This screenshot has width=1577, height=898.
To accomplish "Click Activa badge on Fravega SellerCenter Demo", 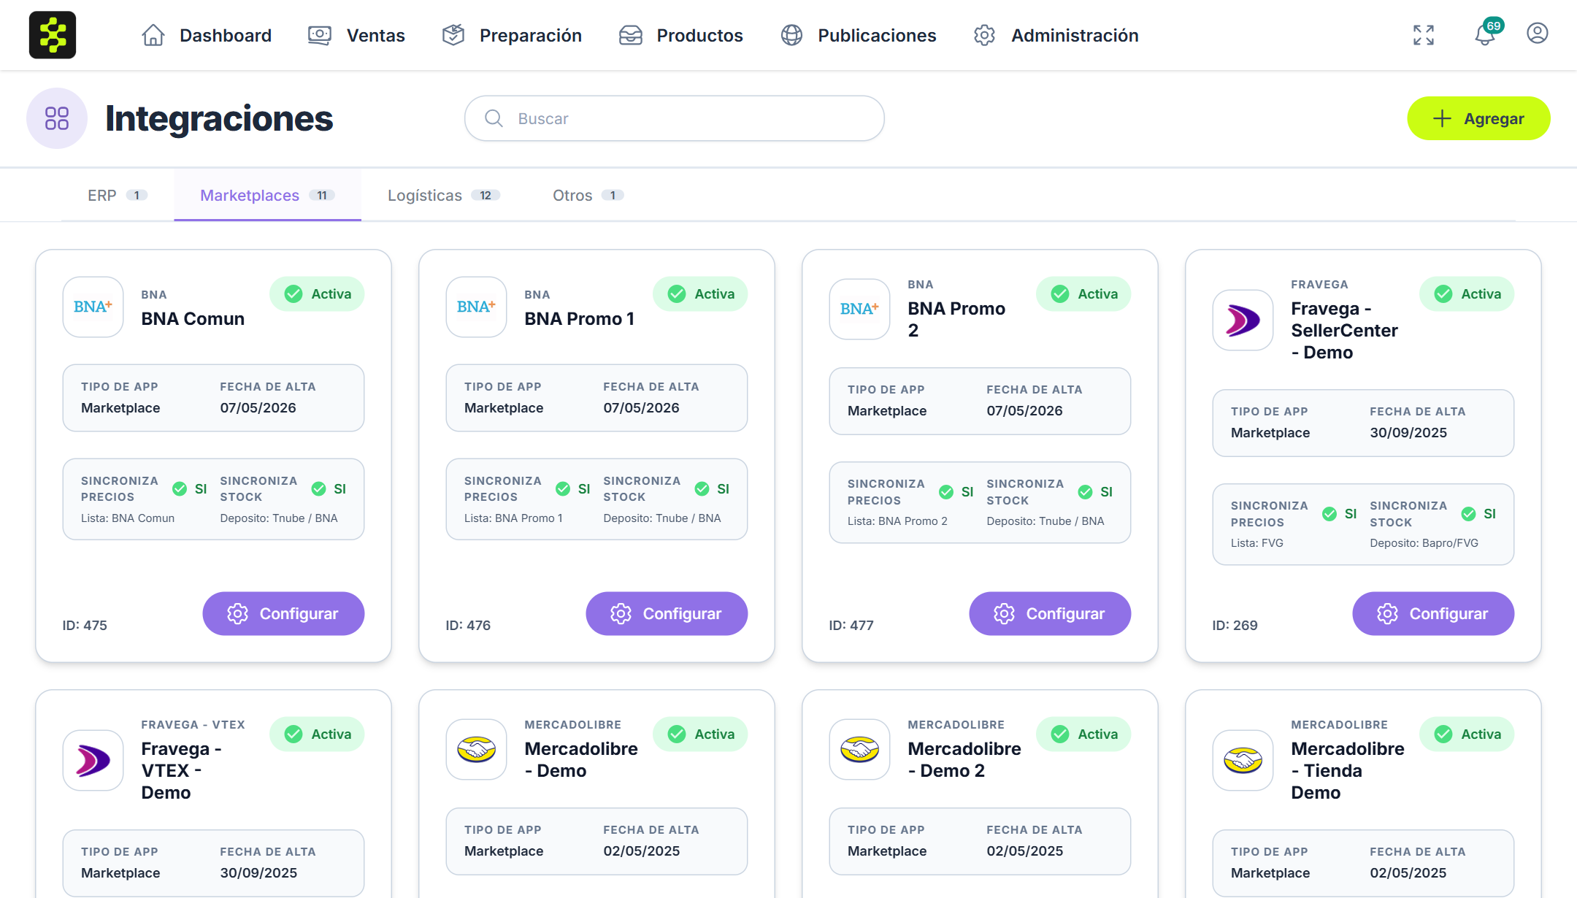I will (x=1467, y=293).
